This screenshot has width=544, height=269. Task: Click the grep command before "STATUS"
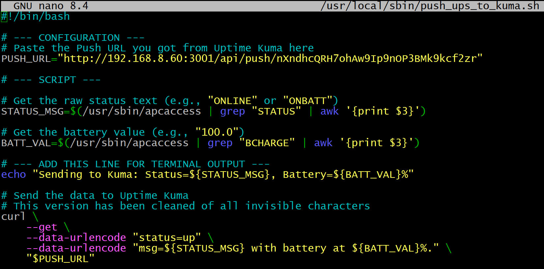[x=232, y=111]
